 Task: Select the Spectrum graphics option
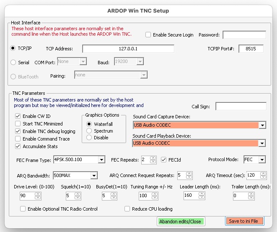89,131
